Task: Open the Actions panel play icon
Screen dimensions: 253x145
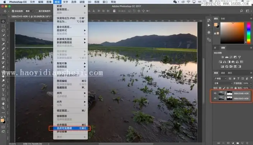Action: coord(209,25)
